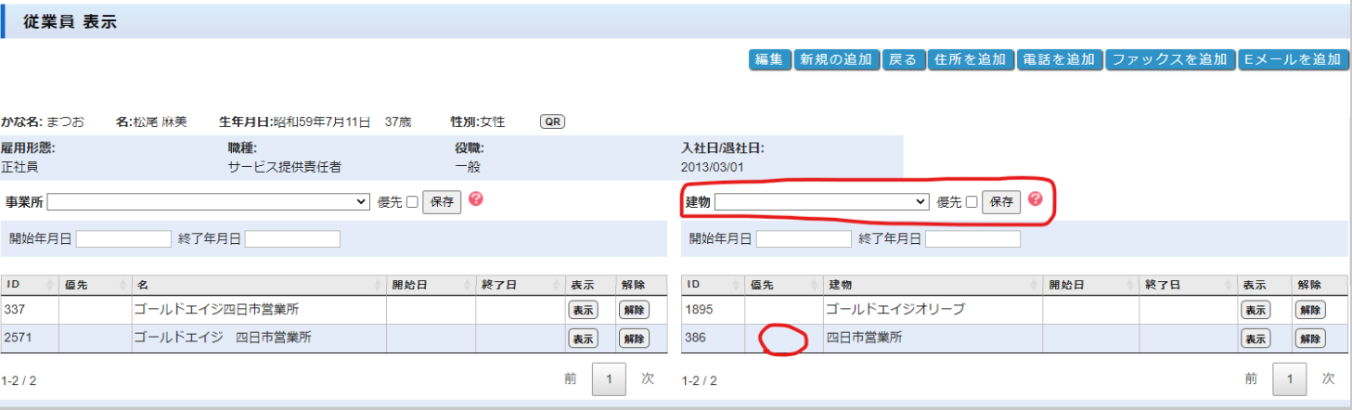This screenshot has width=1352, height=410.
Task: Enable the 優先 checkbox for 事業所
Action: tap(413, 202)
